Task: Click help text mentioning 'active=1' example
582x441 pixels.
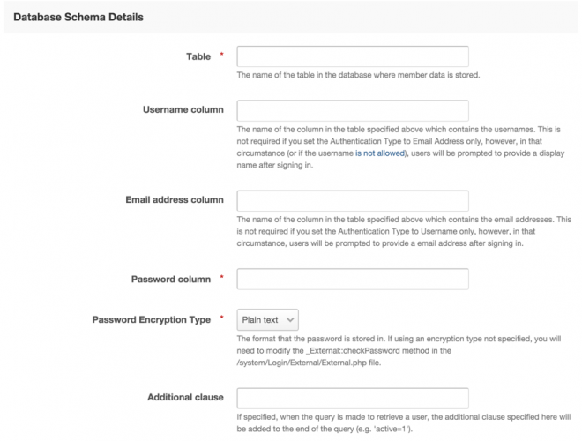Action: (404, 422)
